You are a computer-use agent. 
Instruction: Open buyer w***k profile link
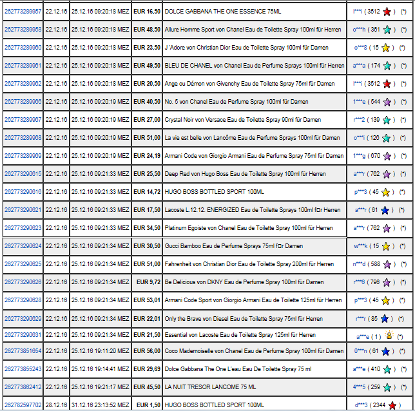pos(361,246)
